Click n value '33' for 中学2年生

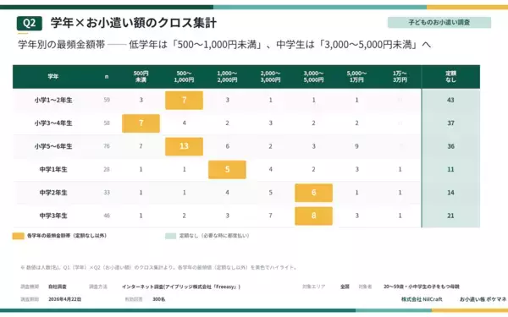[x=107, y=193]
